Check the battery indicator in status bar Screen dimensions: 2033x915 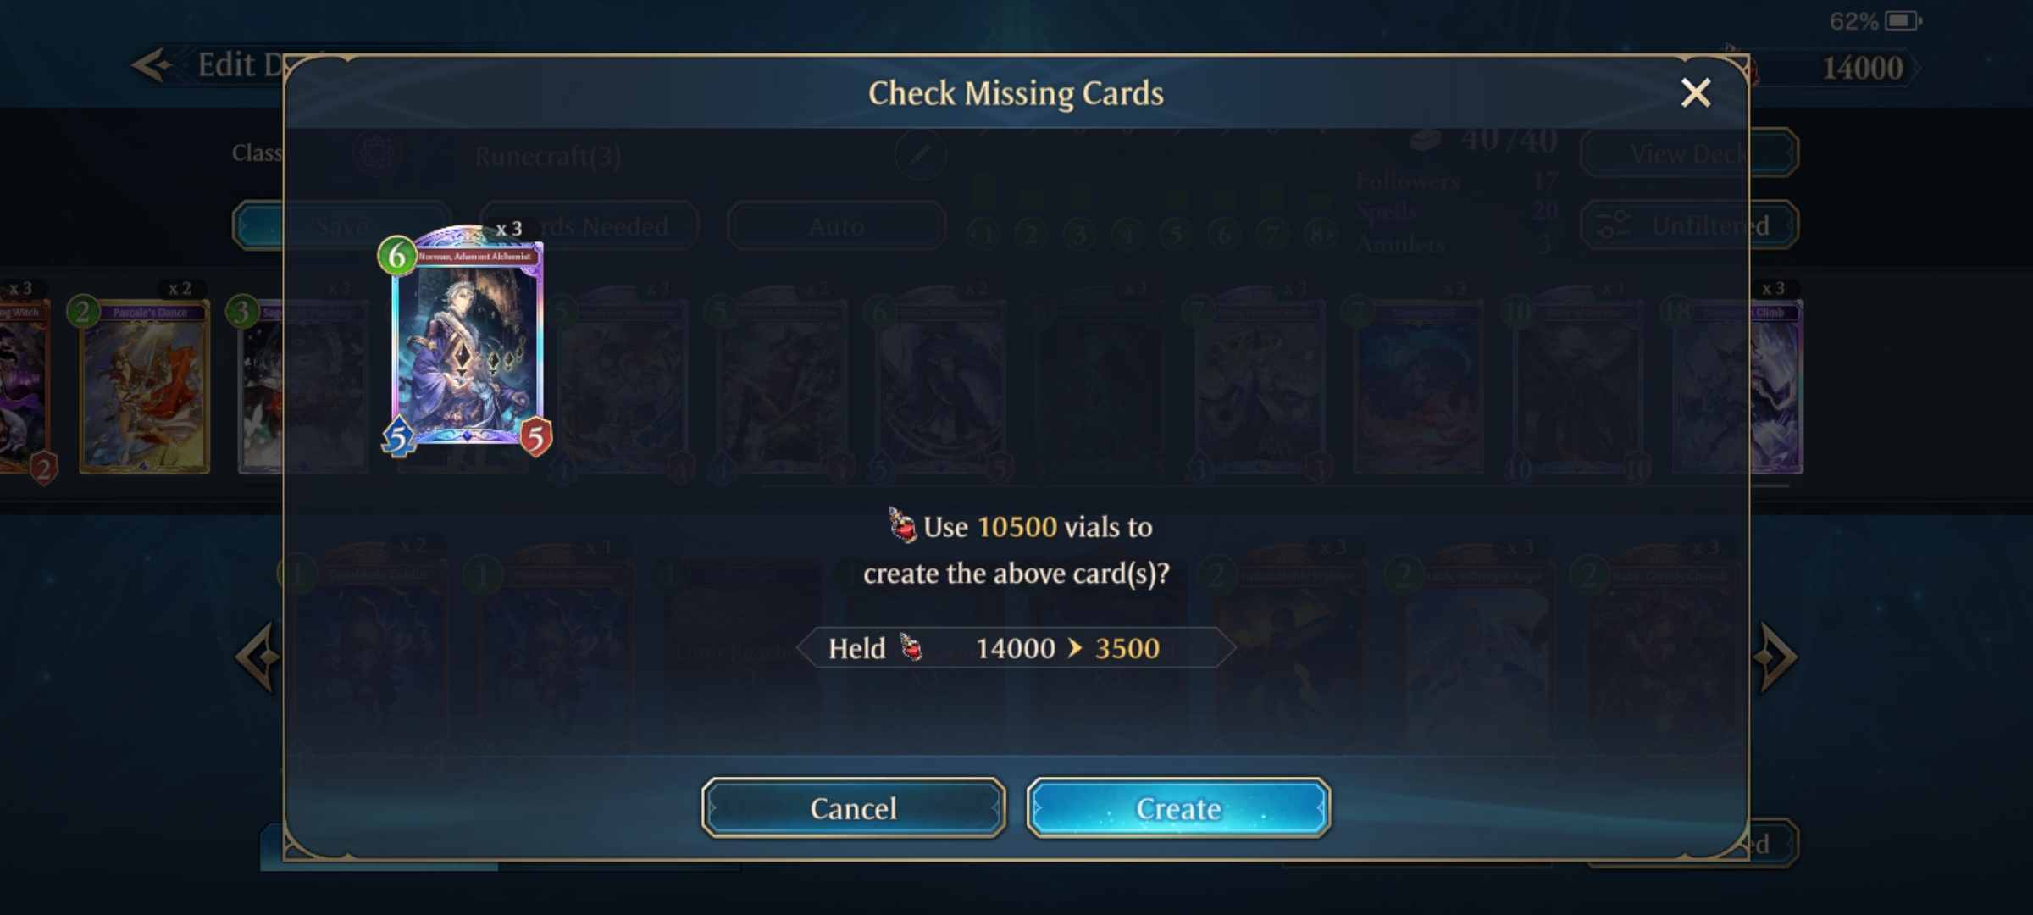click(1903, 20)
